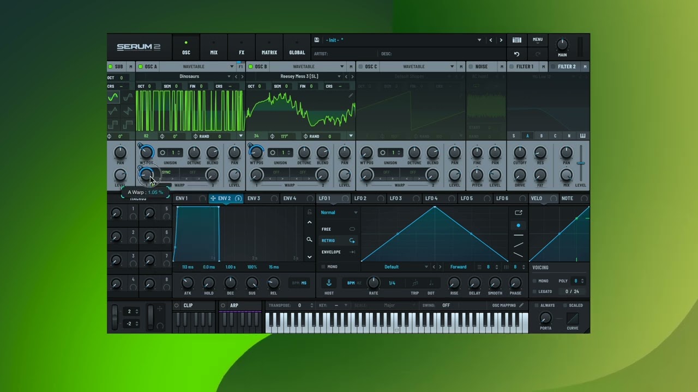Open the Init preset dropdown arrow
The width and height of the screenshot is (698, 392).
pyautogui.click(x=479, y=40)
